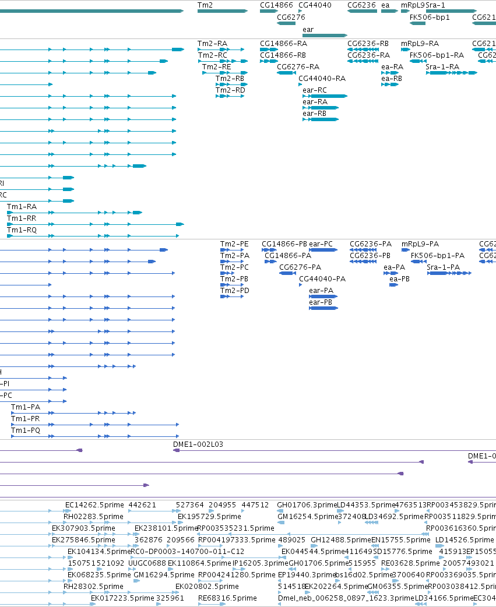Select protein Tm1-PR
Screen dimensions: 496x607
tap(95, 425)
